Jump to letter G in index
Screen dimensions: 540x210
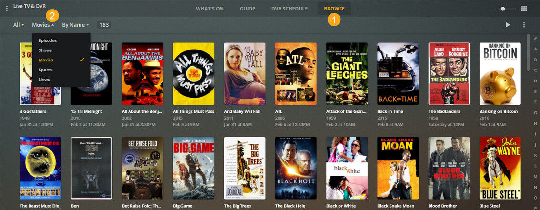pyautogui.click(x=535, y=112)
